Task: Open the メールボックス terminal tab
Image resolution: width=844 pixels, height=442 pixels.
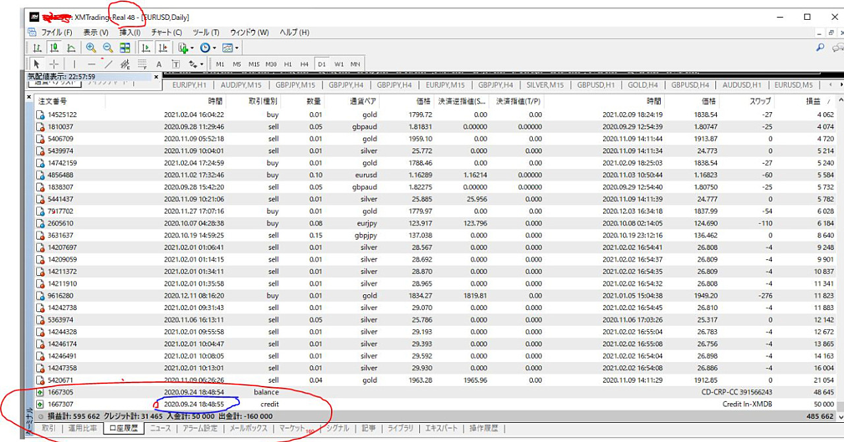Action: coord(248,428)
